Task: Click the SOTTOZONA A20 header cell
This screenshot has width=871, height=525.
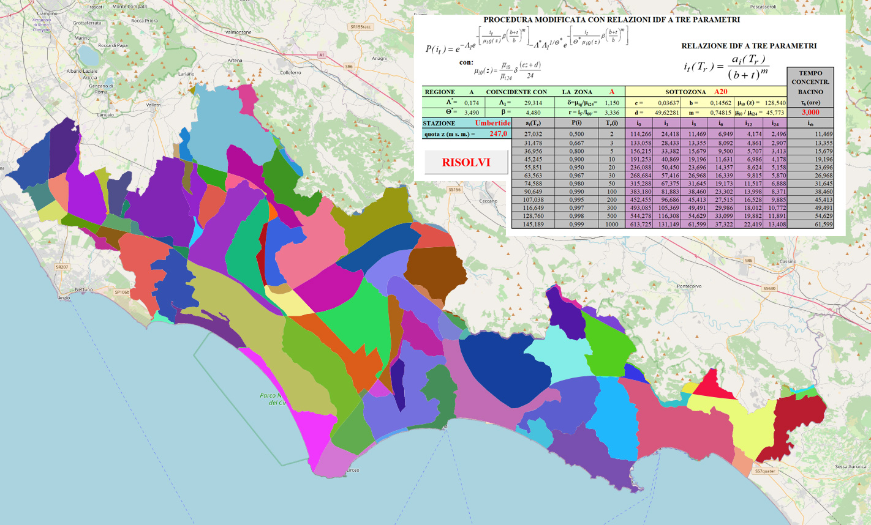Action: pos(706,92)
